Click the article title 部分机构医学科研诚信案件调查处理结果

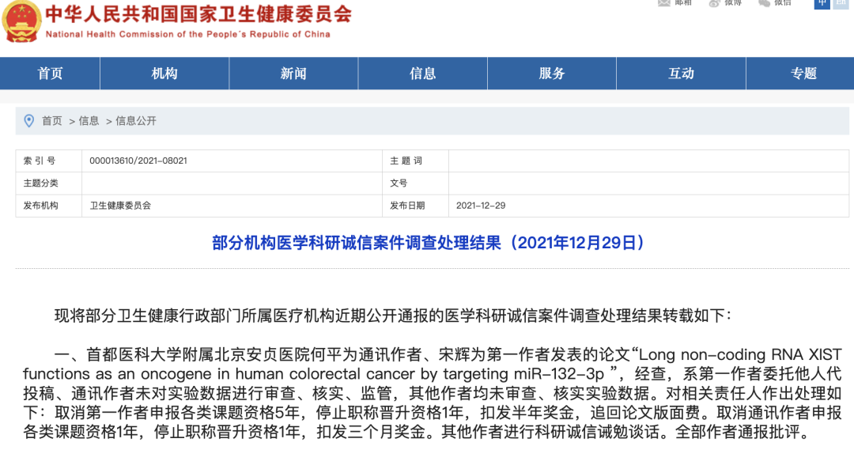(x=429, y=243)
